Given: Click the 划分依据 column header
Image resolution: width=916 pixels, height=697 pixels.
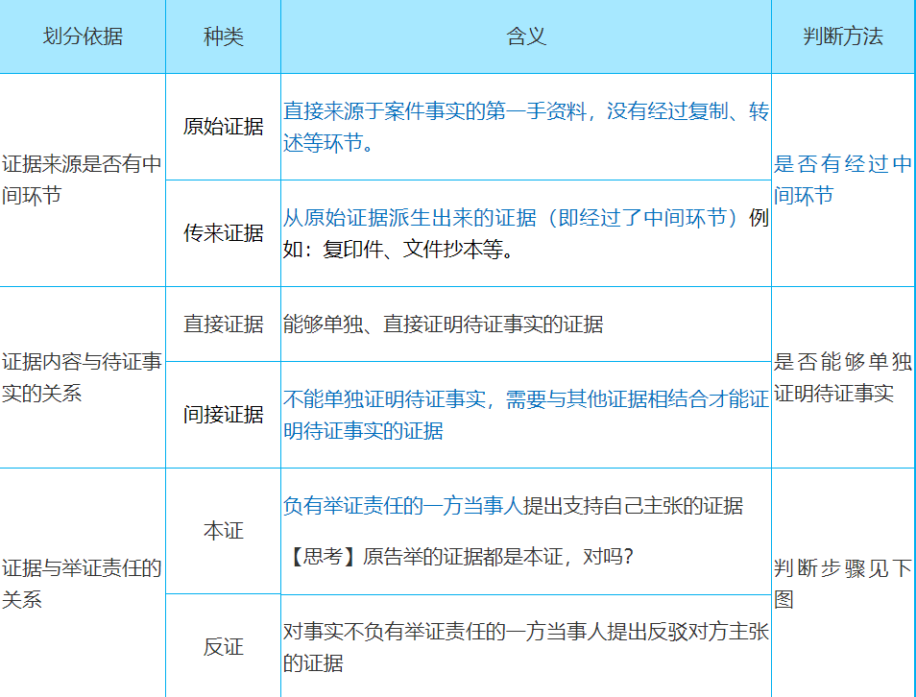Looking at the screenshot, I should [x=83, y=37].
